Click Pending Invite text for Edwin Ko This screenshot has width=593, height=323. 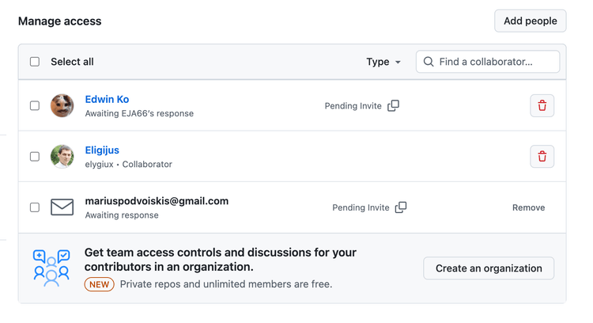pos(353,106)
